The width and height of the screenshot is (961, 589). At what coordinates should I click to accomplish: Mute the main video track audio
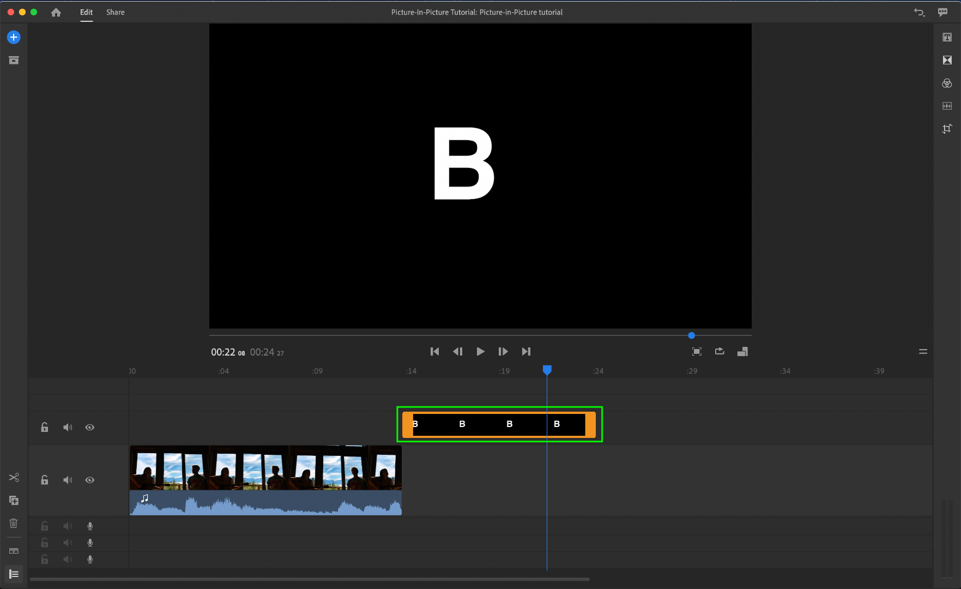(x=68, y=480)
